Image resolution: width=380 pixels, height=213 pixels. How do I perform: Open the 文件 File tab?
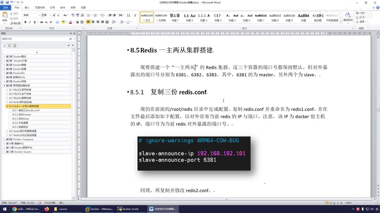(x=5, y=8)
